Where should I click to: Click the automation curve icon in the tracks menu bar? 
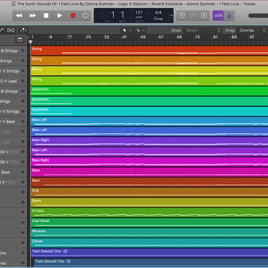click(x=2, y=30)
